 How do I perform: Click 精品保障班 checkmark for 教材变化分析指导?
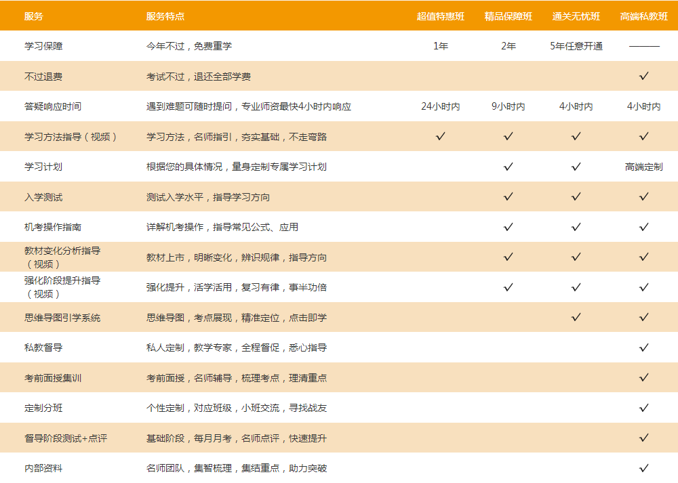[x=509, y=257]
